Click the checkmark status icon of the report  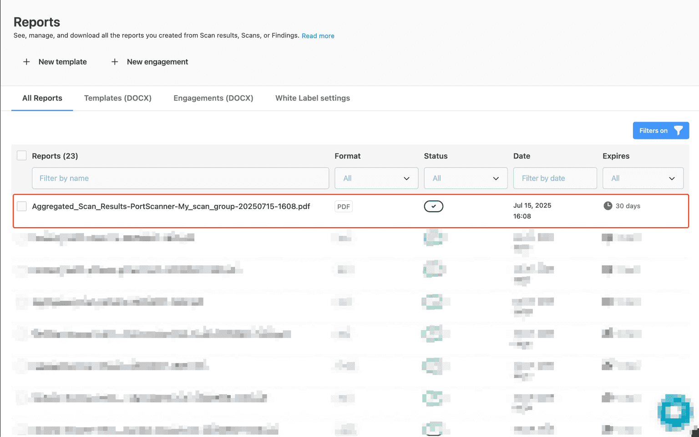[x=433, y=206]
